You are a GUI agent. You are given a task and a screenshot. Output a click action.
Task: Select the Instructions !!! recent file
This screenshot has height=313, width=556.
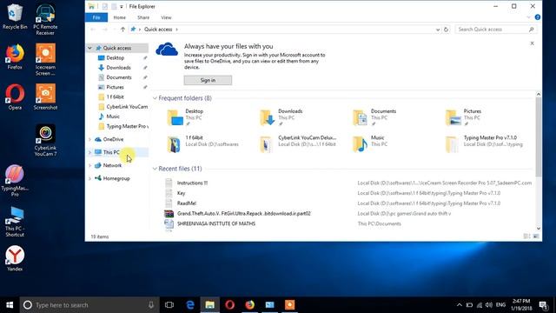pos(192,183)
